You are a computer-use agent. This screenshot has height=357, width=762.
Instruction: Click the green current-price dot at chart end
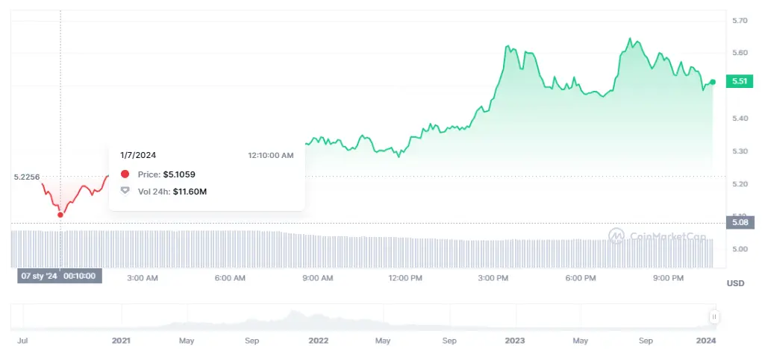(713, 81)
